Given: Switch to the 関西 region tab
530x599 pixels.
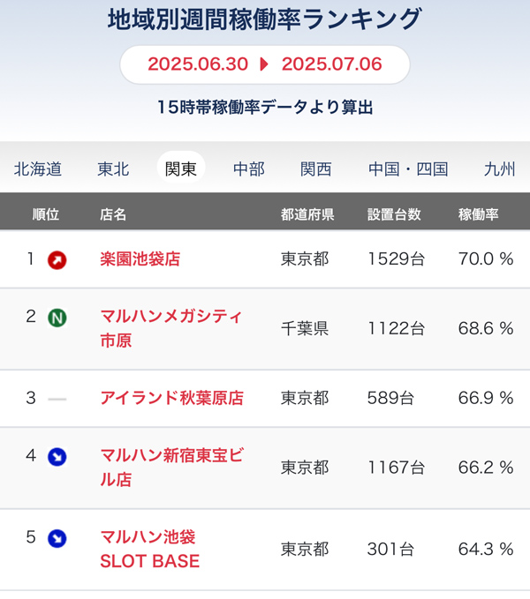Looking at the screenshot, I should pos(316,168).
